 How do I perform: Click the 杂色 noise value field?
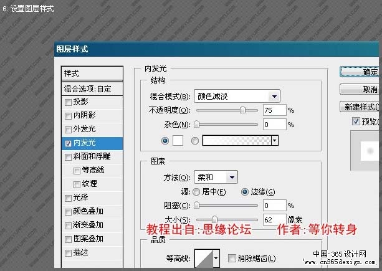click(x=275, y=125)
